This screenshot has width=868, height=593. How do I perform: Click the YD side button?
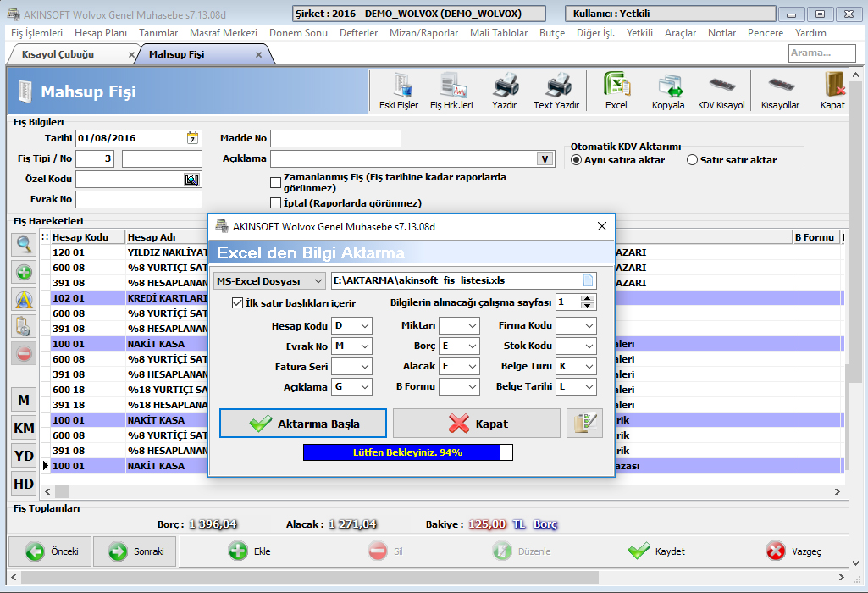coord(24,456)
